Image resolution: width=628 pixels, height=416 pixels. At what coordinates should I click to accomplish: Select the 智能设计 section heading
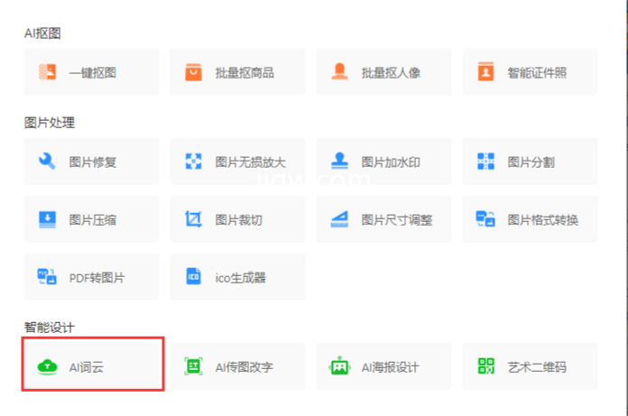click(x=49, y=327)
